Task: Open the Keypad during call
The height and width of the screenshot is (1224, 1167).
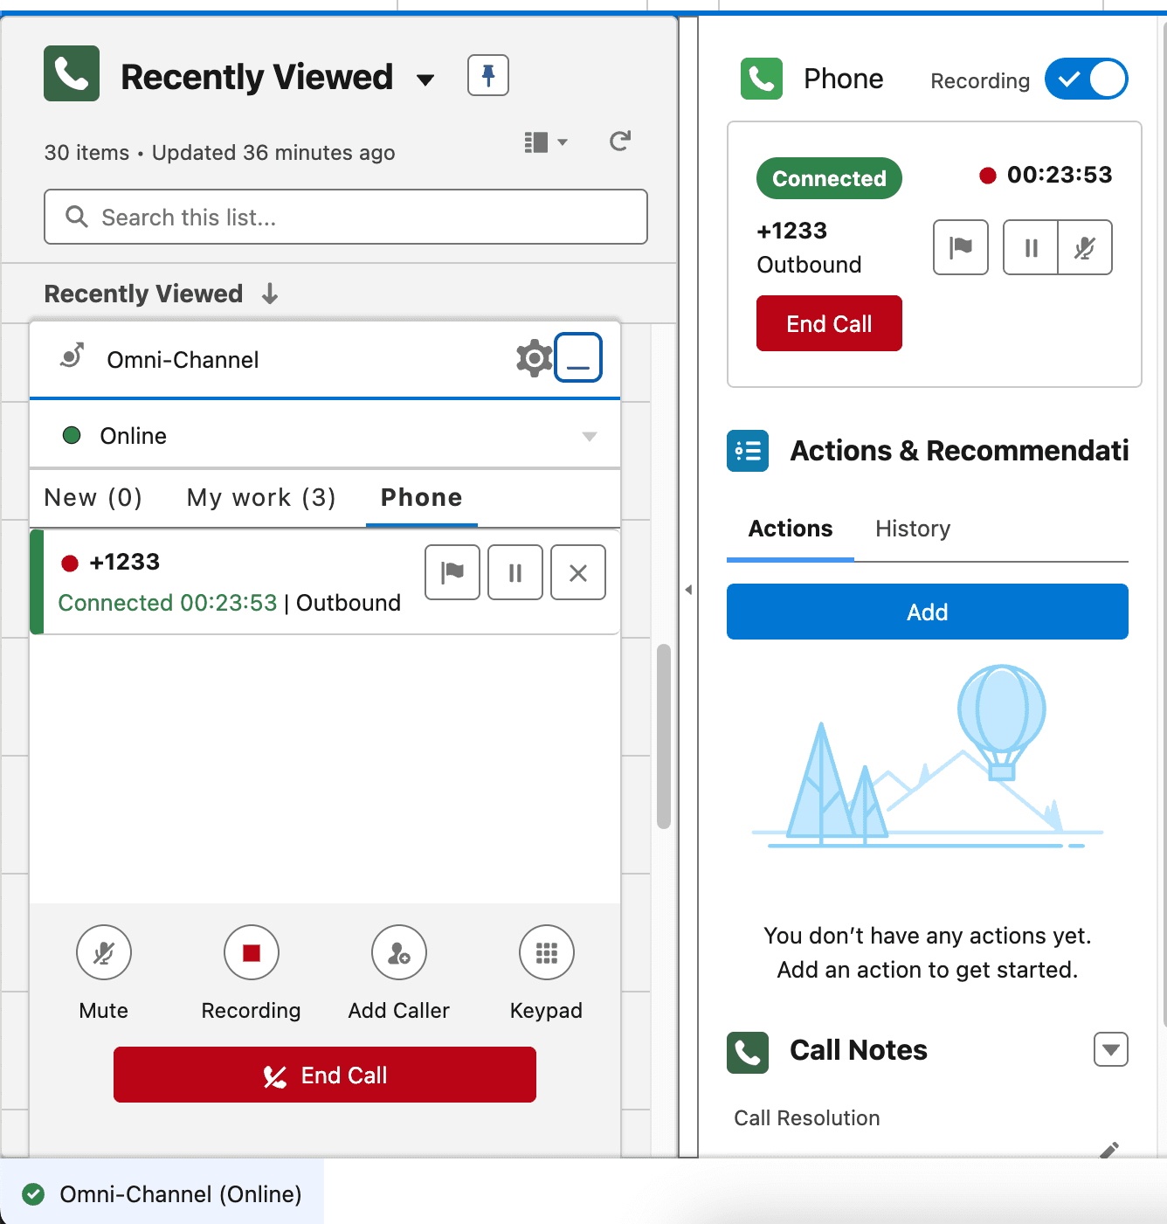Action: click(x=546, y=953)
